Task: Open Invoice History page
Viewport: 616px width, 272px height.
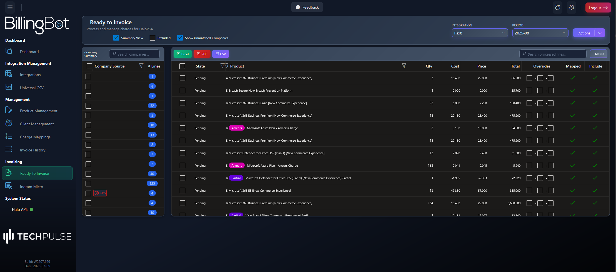Action: tap(33, 150)
